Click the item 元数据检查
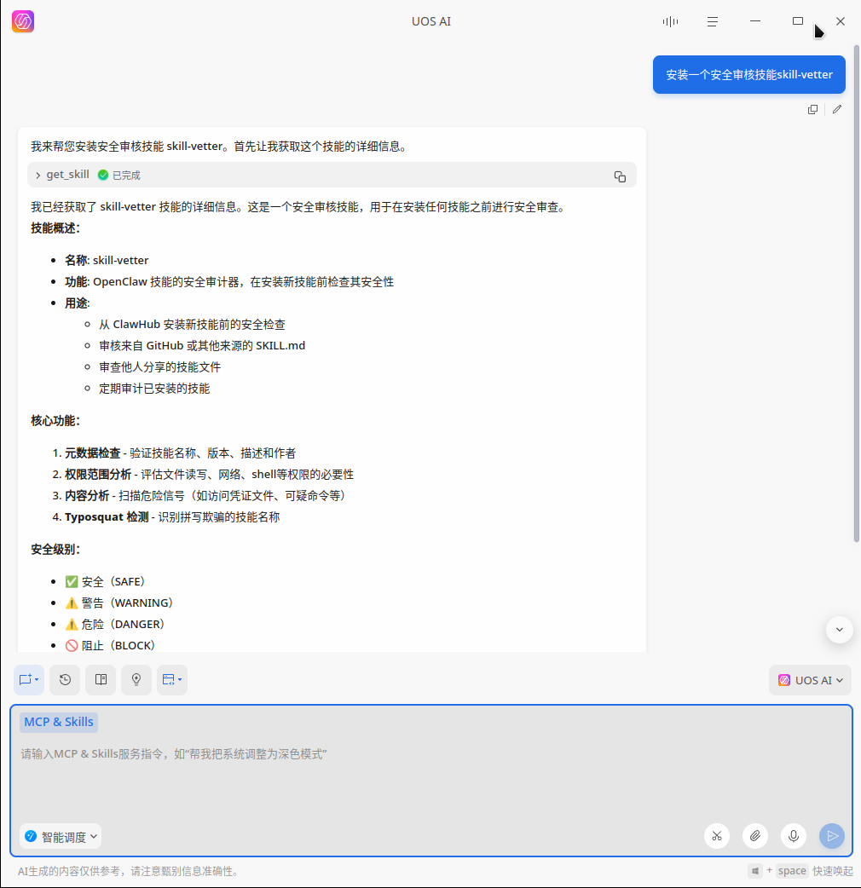This screenshot has height=888, width=861. point(92,453)
